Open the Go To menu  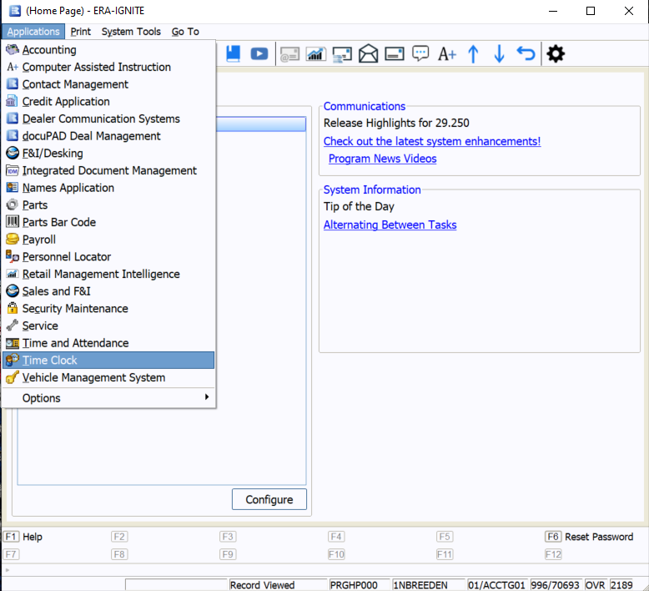coord(185,32)
